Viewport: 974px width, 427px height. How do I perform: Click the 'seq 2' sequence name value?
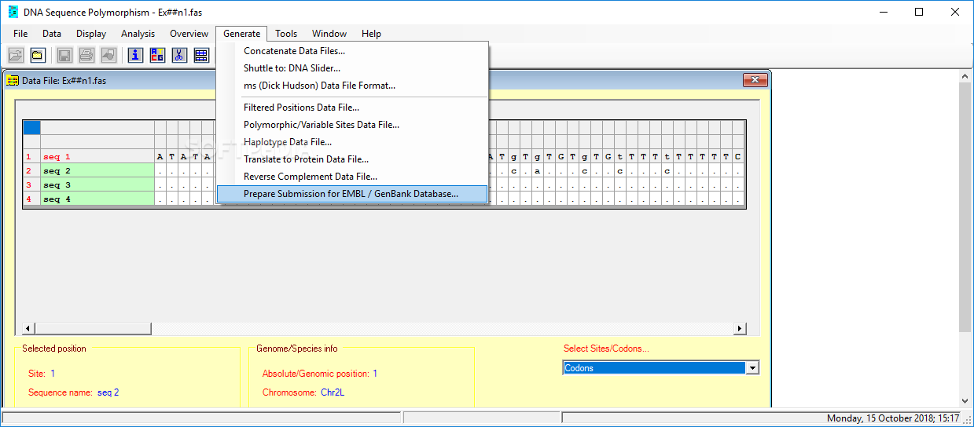tap(108, 392)
